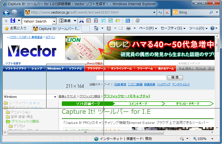
Task: Click the Read Mail envelope icon
Action: coord(121,29)
